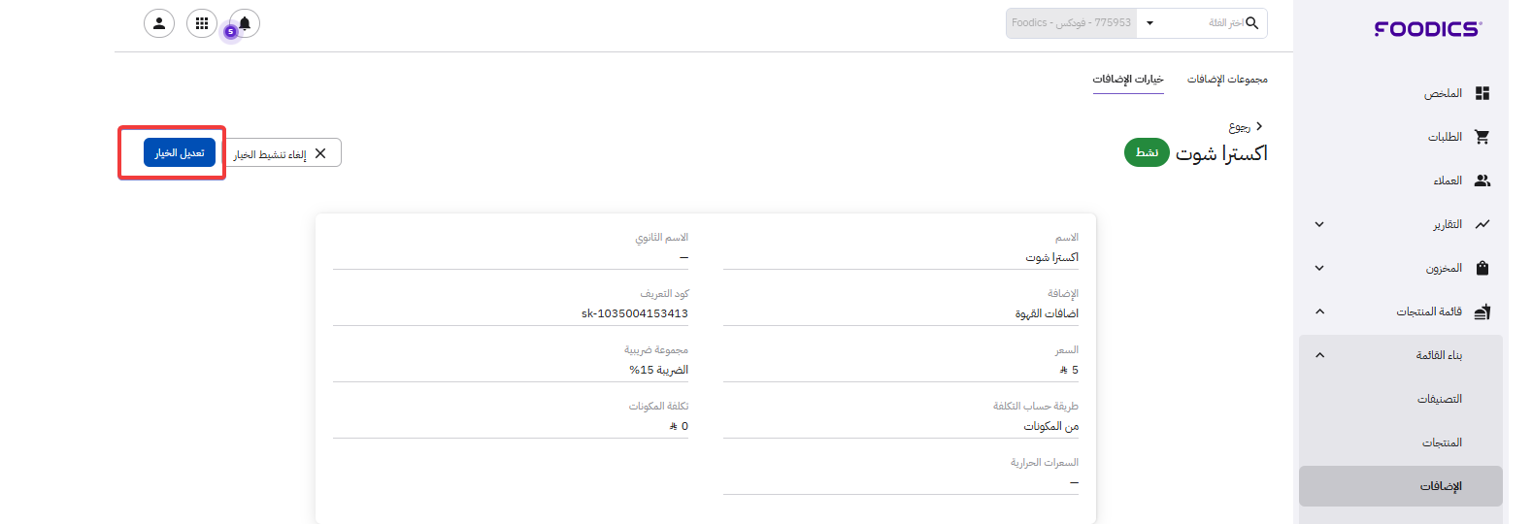Expand the التقارير reports submenu chevron
The height and width of the screenshot is (524, 1532).
click(1319, 224)
